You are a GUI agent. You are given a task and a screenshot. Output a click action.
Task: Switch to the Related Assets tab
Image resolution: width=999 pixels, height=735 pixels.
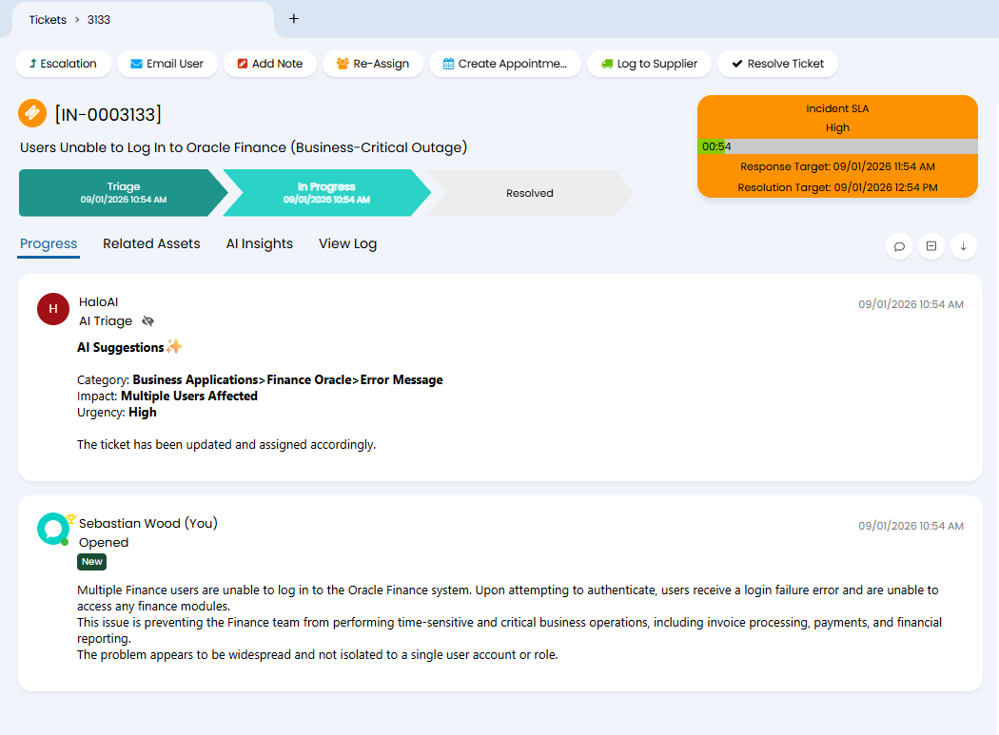[x=151, y=243]
